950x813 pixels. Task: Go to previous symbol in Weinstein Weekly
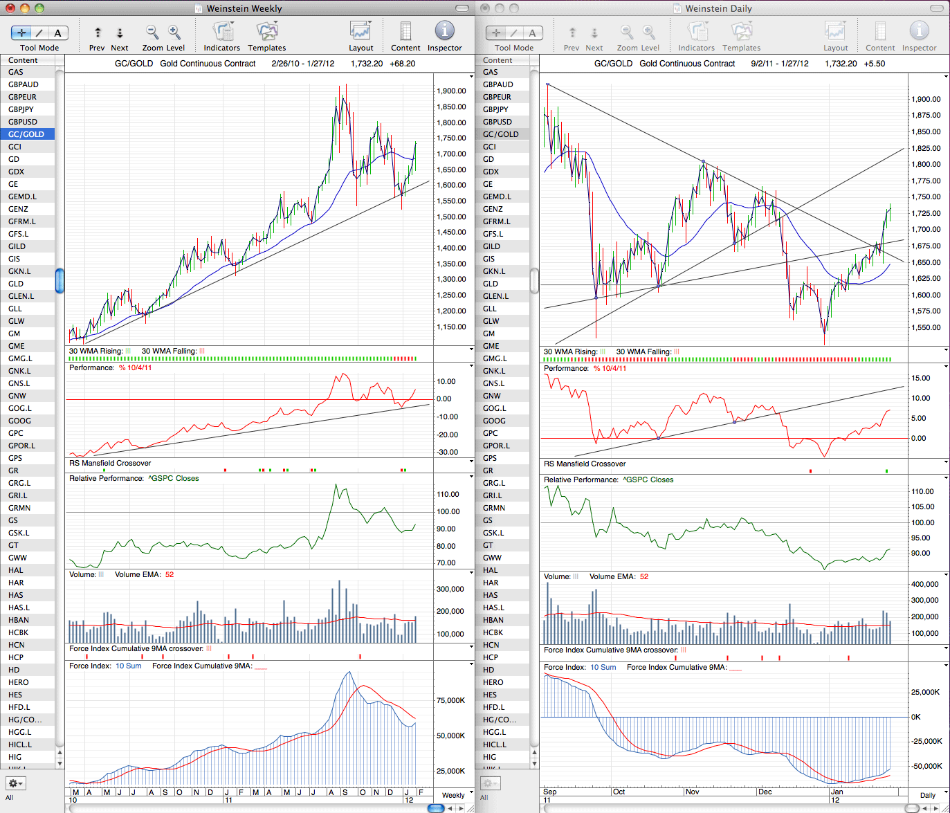[x=98, y=33]
